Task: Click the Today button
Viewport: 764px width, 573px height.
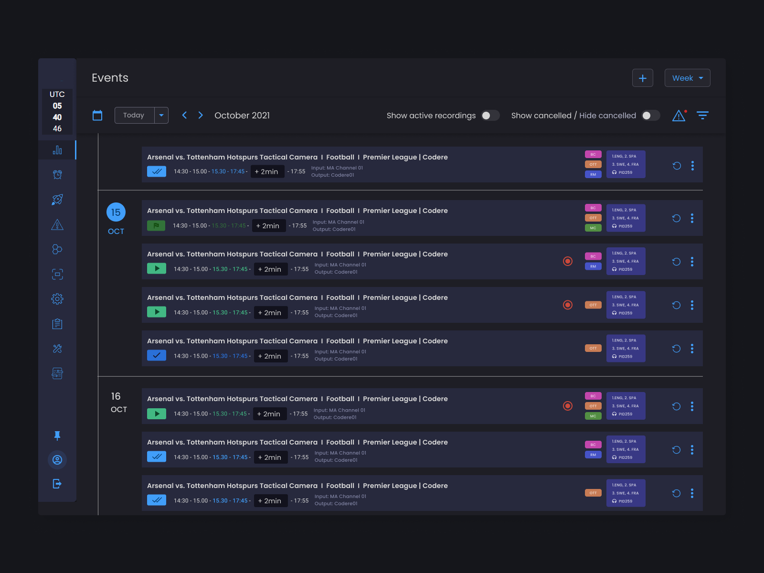Action: (134, 115)
